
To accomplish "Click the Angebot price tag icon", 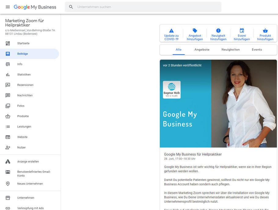I will pyautogui.click(x=195, y=31).
